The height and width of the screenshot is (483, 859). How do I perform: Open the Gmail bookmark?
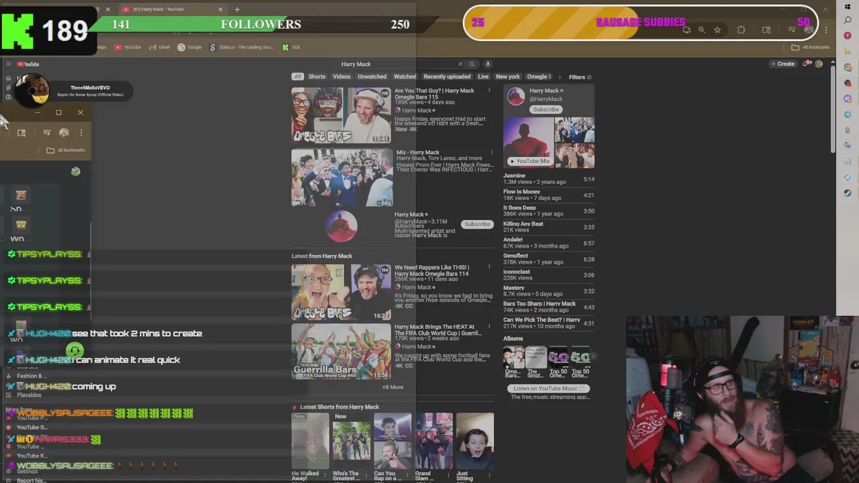(x=160, y=47)
